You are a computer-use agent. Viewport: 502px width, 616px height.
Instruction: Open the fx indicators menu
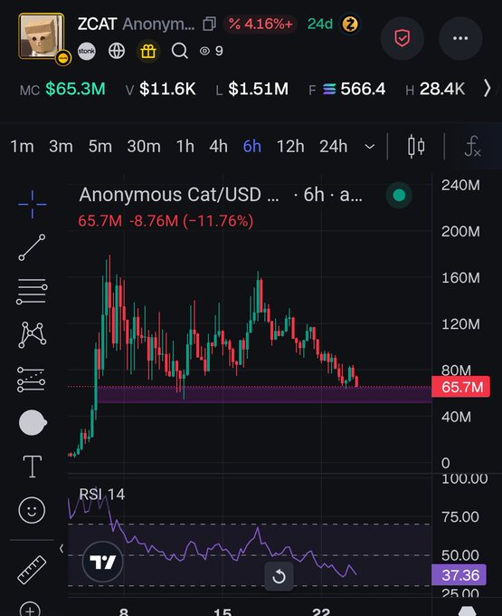472,147
